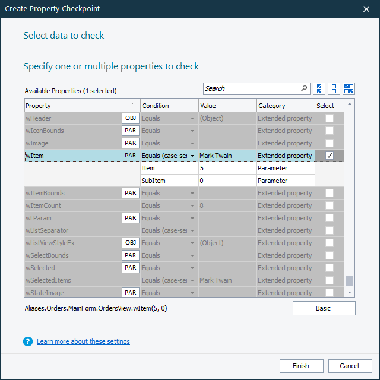Viewport: 380px width, 380px height.
Task: Click the Unselect All checkboxes icon
Action: click(x=334, y=88)
